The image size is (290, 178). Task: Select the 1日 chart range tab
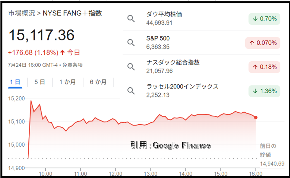15,82
